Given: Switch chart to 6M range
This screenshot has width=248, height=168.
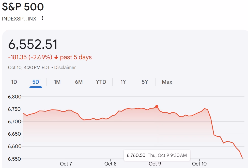Looking at the screenshot, I should click(79, 82).
